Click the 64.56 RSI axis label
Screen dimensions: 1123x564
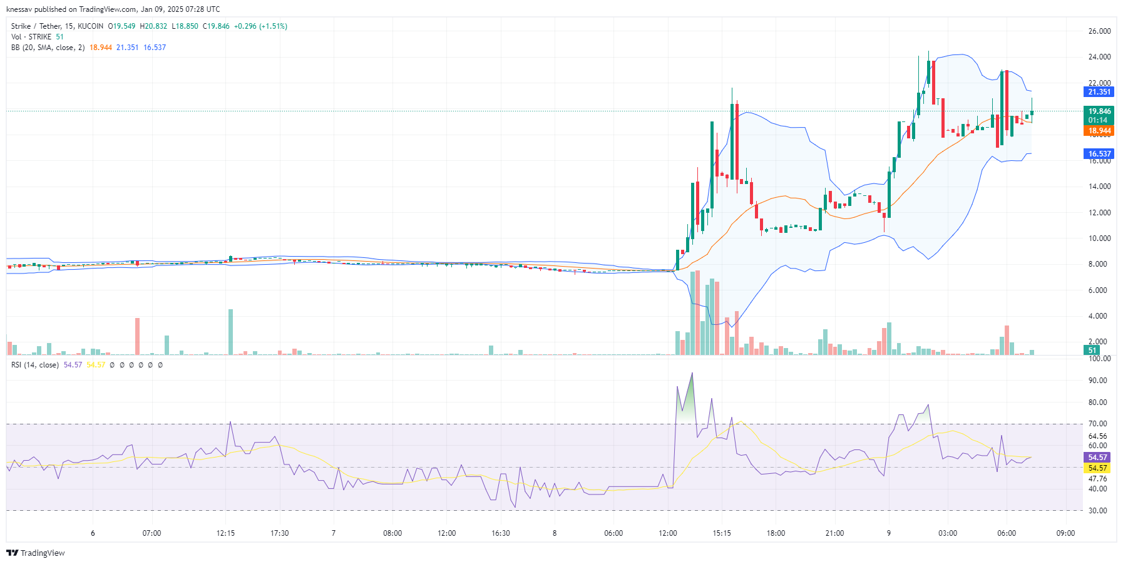[x=1097, y=436]
